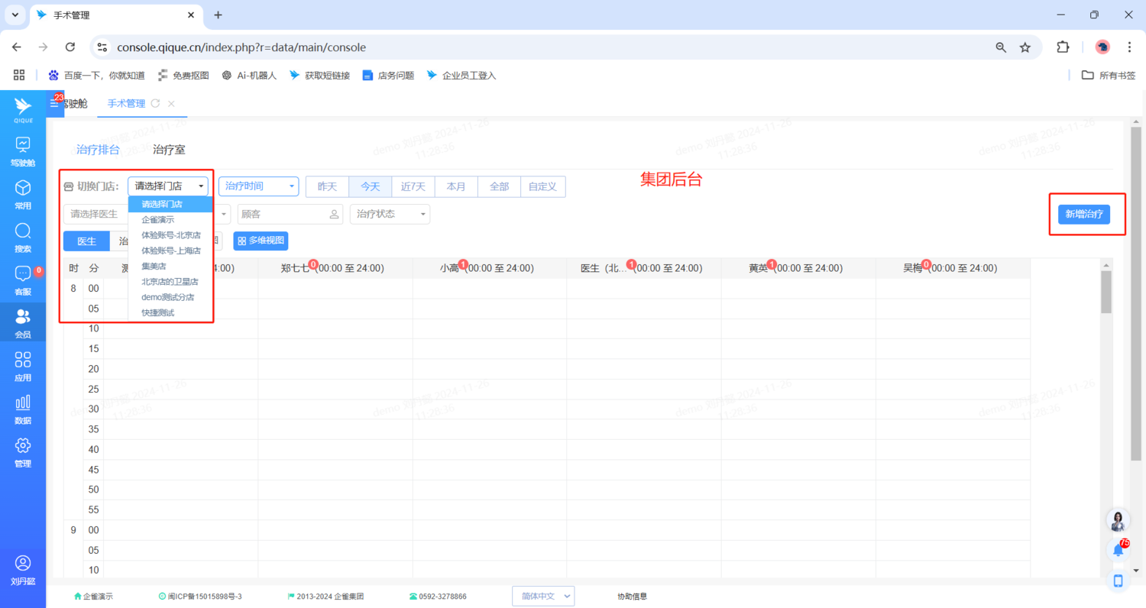The height and width of the screenshot is (608, 1146).
Task: Click the 新增治疗 button
Action: [1084, 214]
